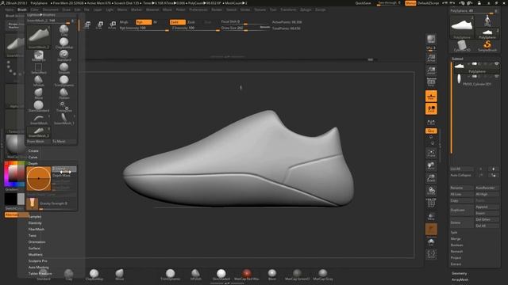Click the Zoom3D icon on right shelf
Image resolution: width=508 pixels, height=285 pixels.
[431, 178]
